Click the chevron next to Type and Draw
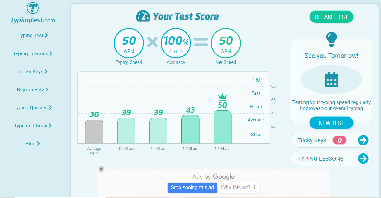381x198 pixels. coord(50,126)
